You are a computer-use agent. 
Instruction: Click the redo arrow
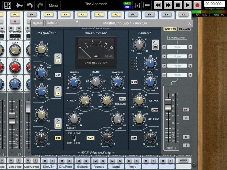pyautogui.click(x=40, y=5)
